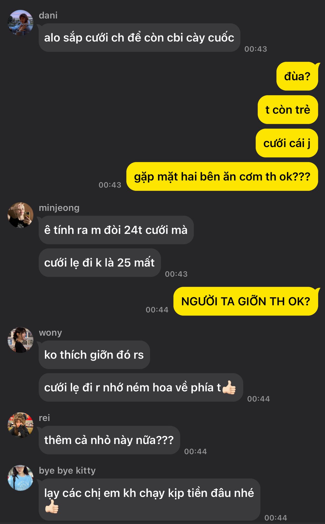Click the 'minjeong' sender name label
This screenshot has width=325, height=524.
59,208
